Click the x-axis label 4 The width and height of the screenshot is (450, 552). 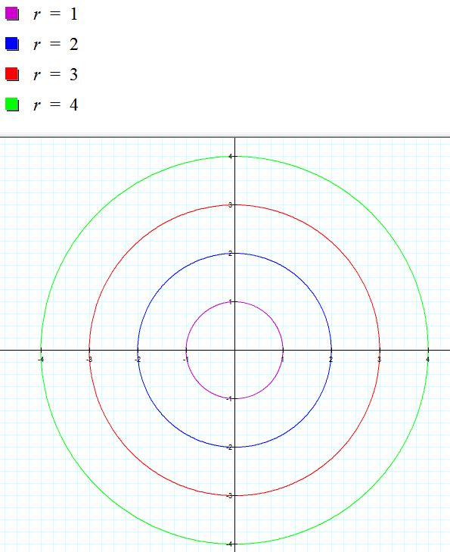427,360
